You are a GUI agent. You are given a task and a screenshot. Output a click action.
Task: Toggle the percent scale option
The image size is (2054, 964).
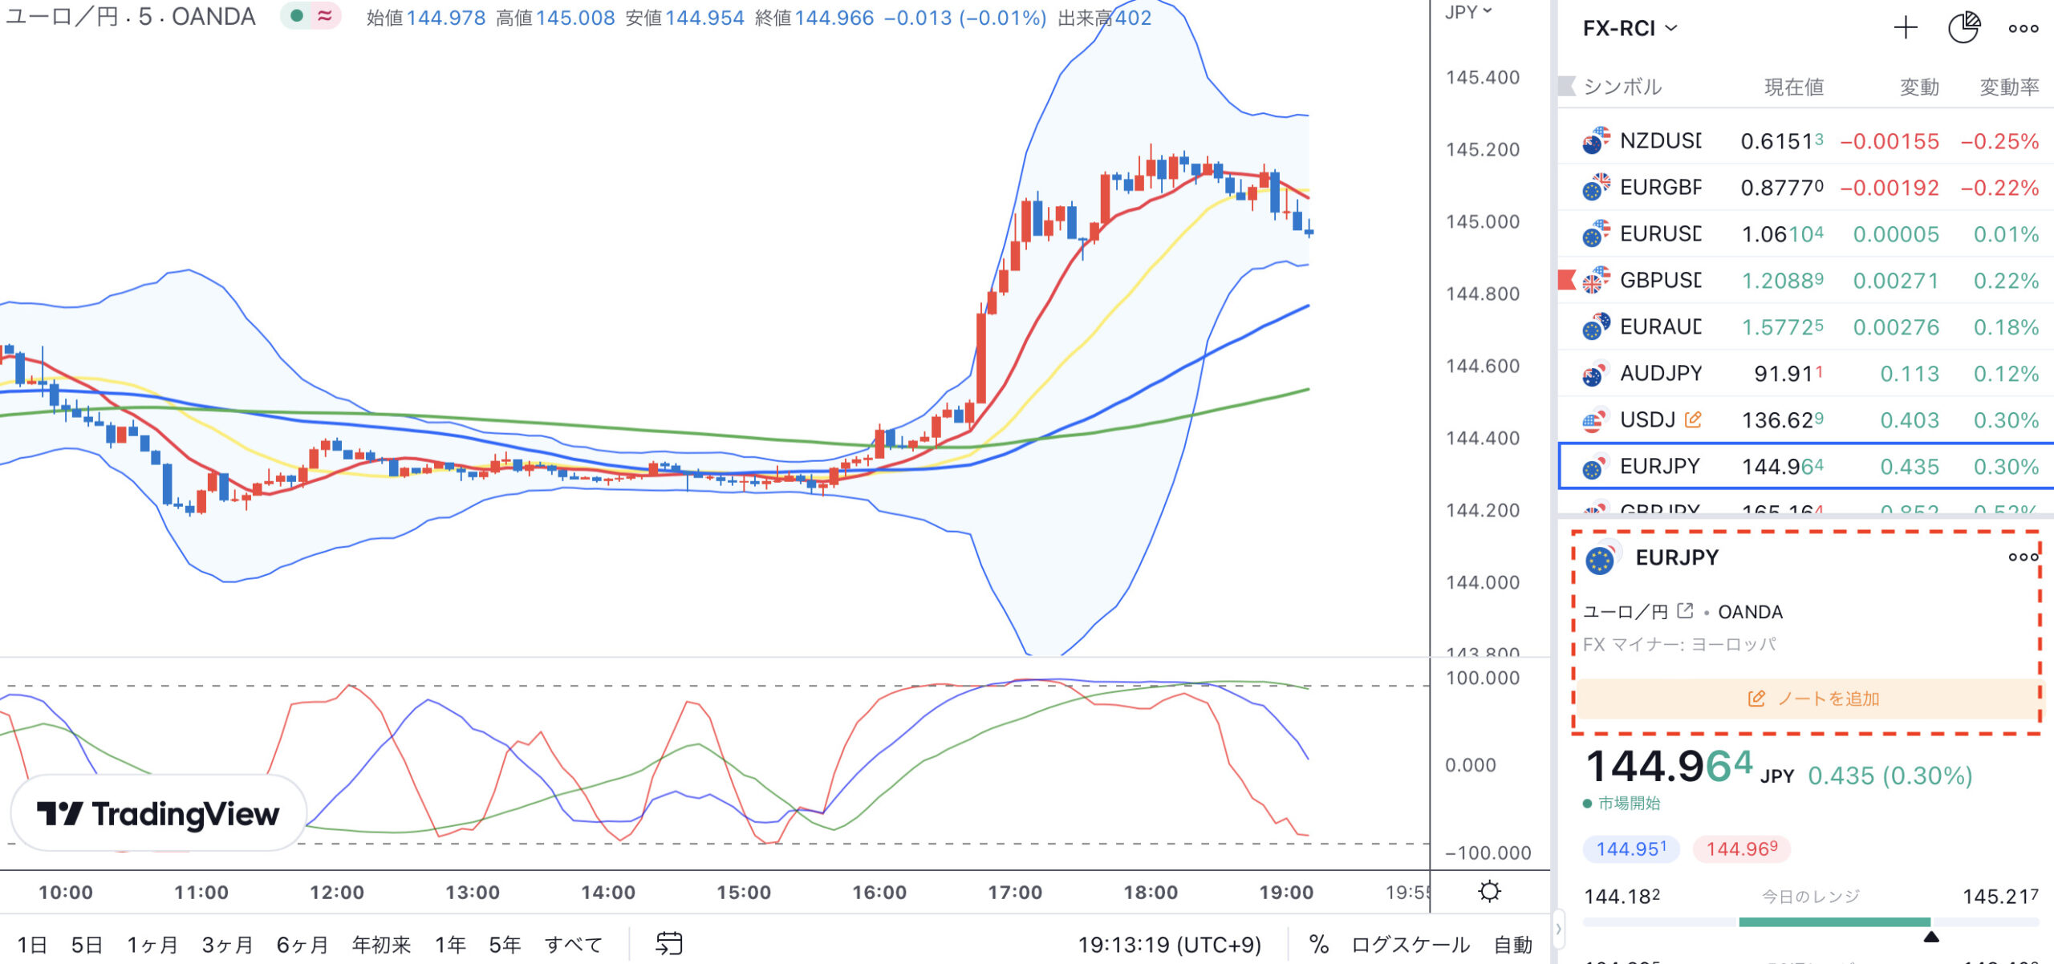click(1318, 944)
